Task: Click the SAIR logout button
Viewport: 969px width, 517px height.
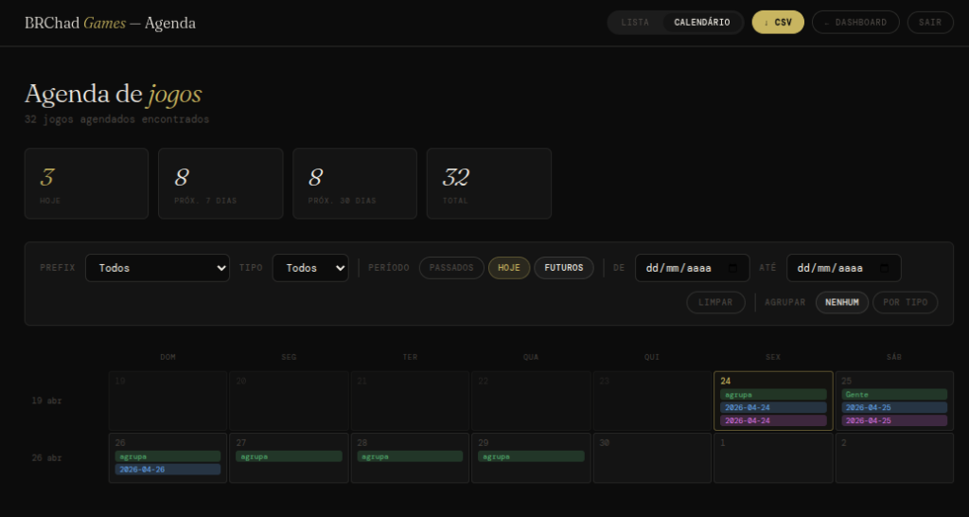Action: click(930, 23)
